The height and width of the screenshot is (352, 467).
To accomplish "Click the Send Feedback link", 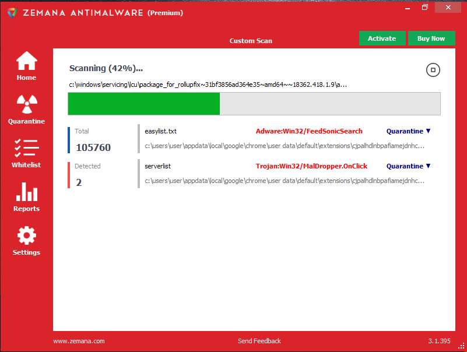I will (x=259, y=341).
